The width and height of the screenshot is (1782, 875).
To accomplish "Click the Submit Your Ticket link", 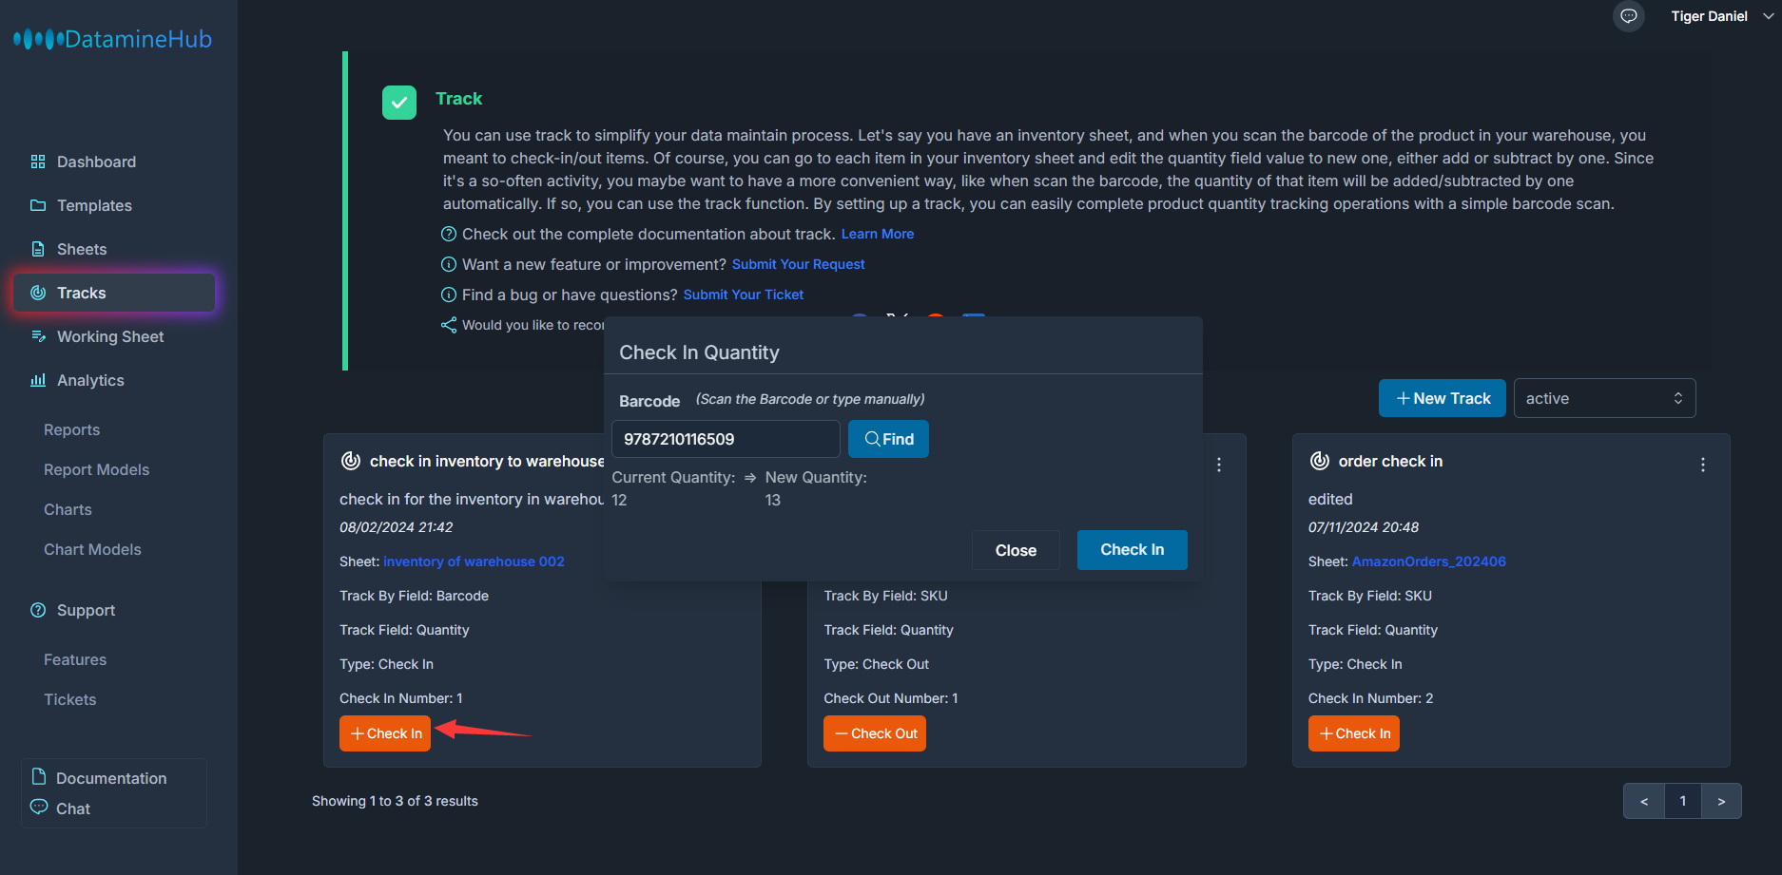I will [x=743, y=295].
